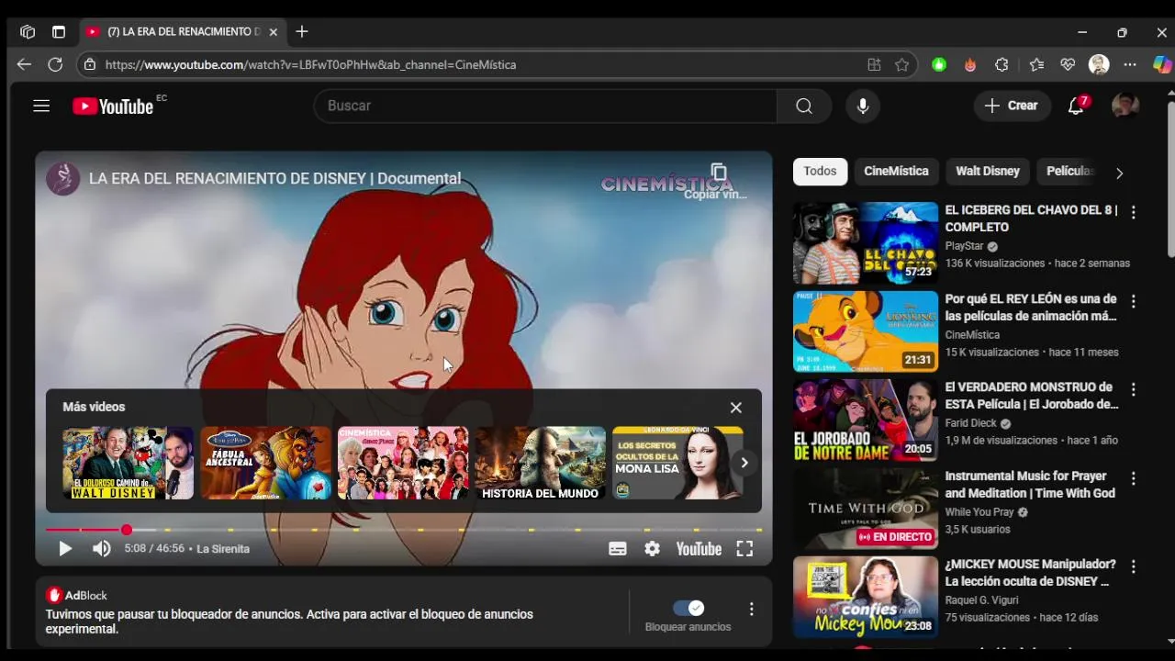Show next suggested videos in overlay

tap(744, 463)
